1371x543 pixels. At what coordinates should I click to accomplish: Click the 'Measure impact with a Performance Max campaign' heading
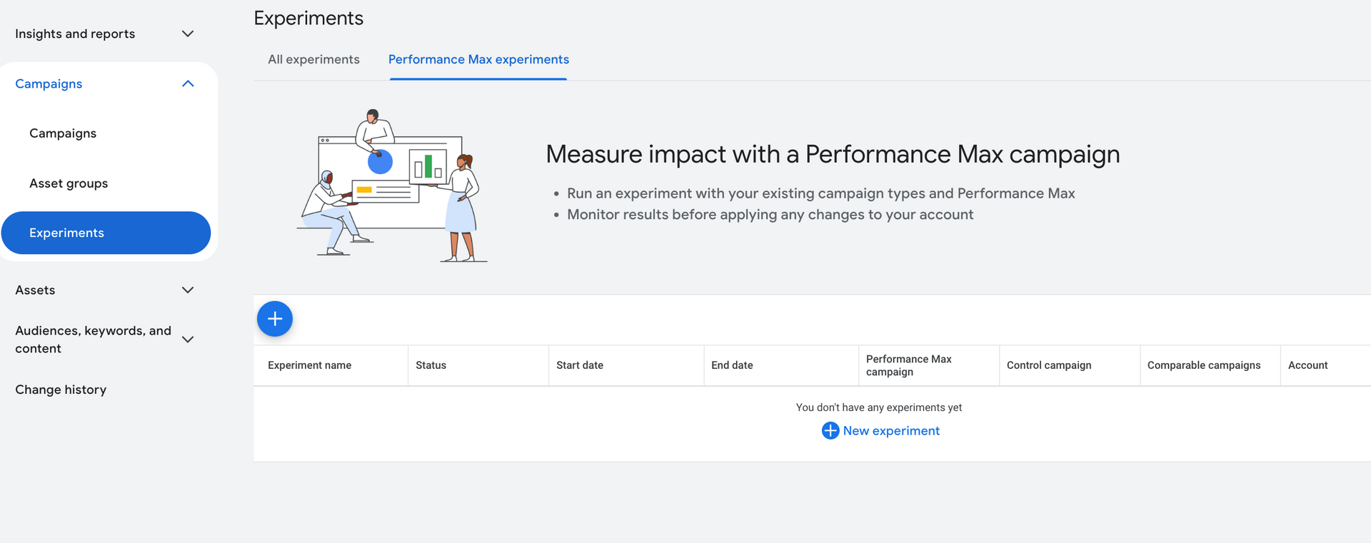pos(833,154)
